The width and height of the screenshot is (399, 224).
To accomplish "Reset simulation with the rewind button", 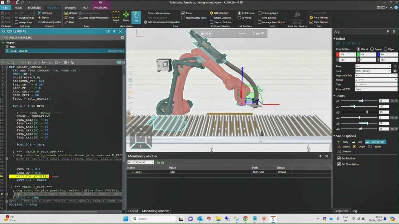I will pos(203,34).
